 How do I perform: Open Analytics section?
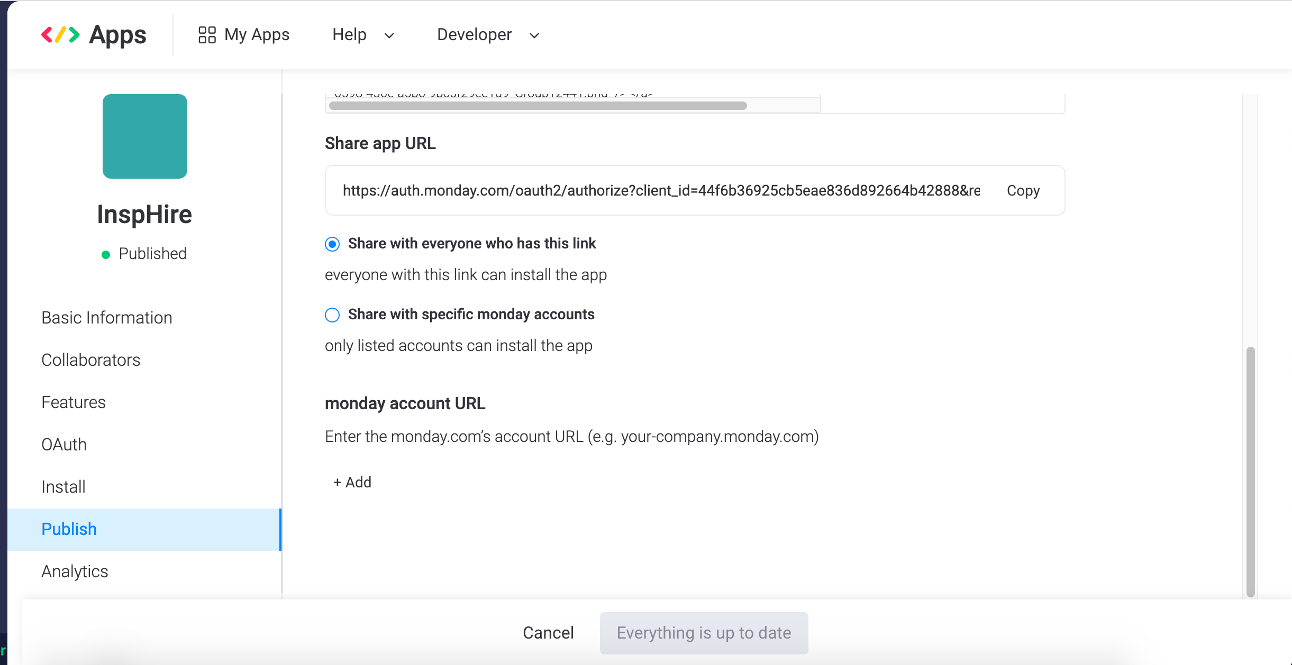click(x=75, y=571)
